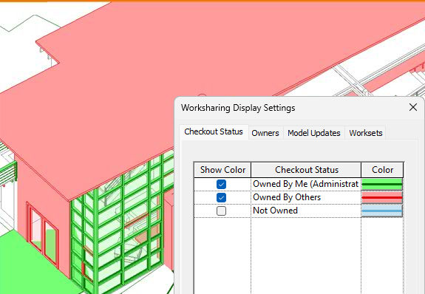Image resolution: width=425 pixels, height=294 pixels.
Task: Select the Owned By Me (Administrat row text
Action: 306,184
